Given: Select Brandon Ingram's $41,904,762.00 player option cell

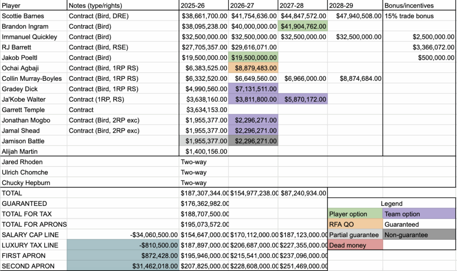Looking at the screenshot, I should coord(303,26).
